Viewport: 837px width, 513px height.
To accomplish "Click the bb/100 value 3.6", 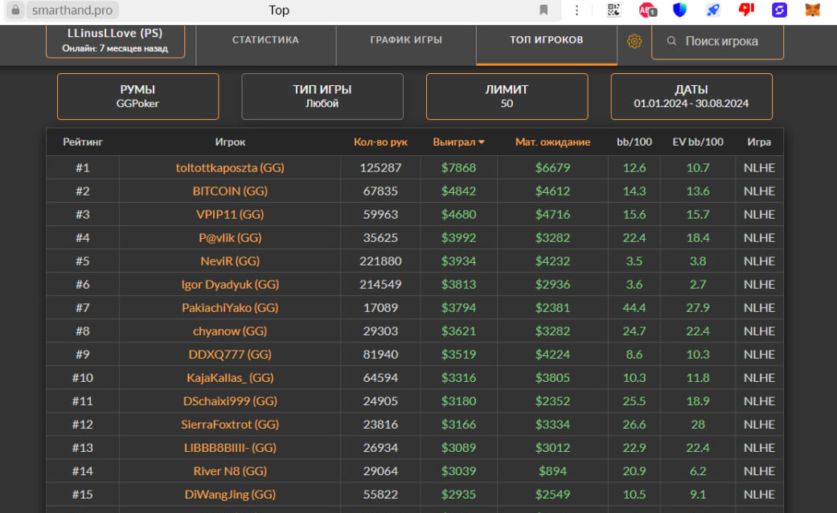I will click(634, 285).
